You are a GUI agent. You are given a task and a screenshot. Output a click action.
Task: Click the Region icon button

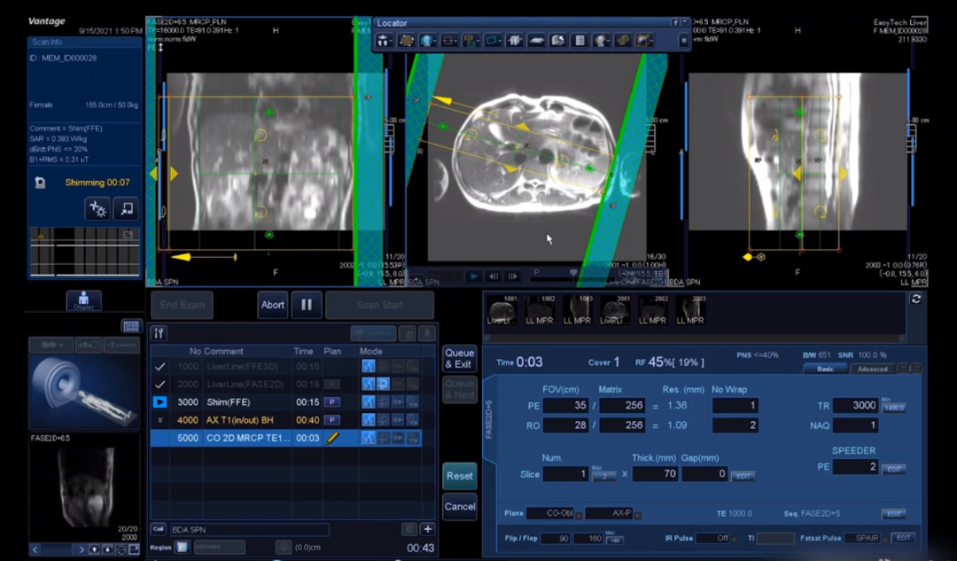coord(182,547)
